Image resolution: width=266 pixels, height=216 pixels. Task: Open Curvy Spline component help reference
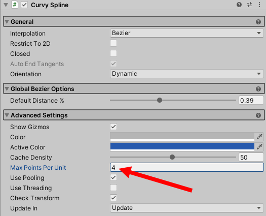[x=239, y=5]
